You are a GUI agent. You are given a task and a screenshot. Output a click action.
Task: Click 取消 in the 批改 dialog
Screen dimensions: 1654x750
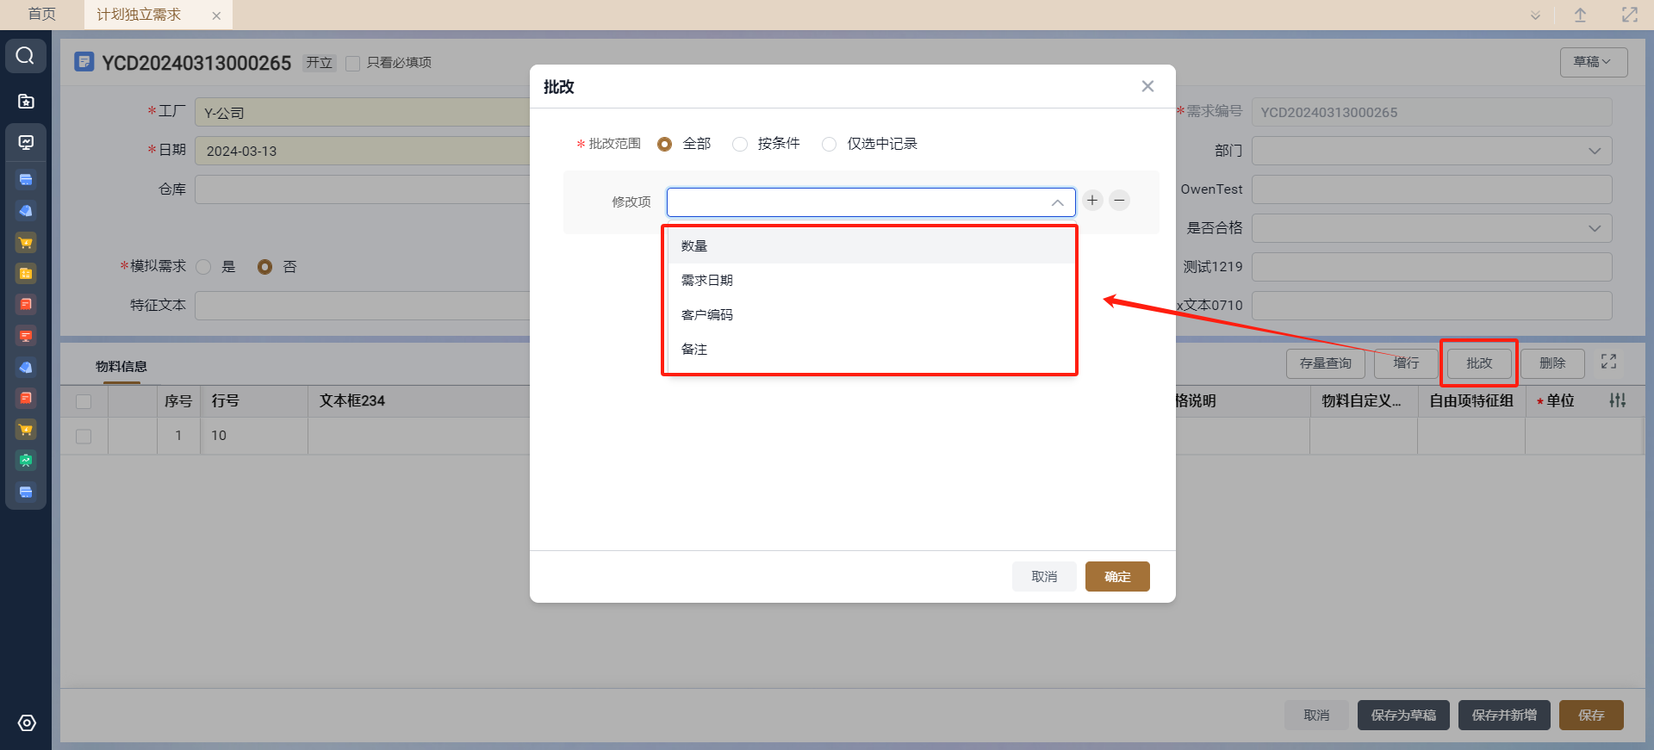[1044, 577]
